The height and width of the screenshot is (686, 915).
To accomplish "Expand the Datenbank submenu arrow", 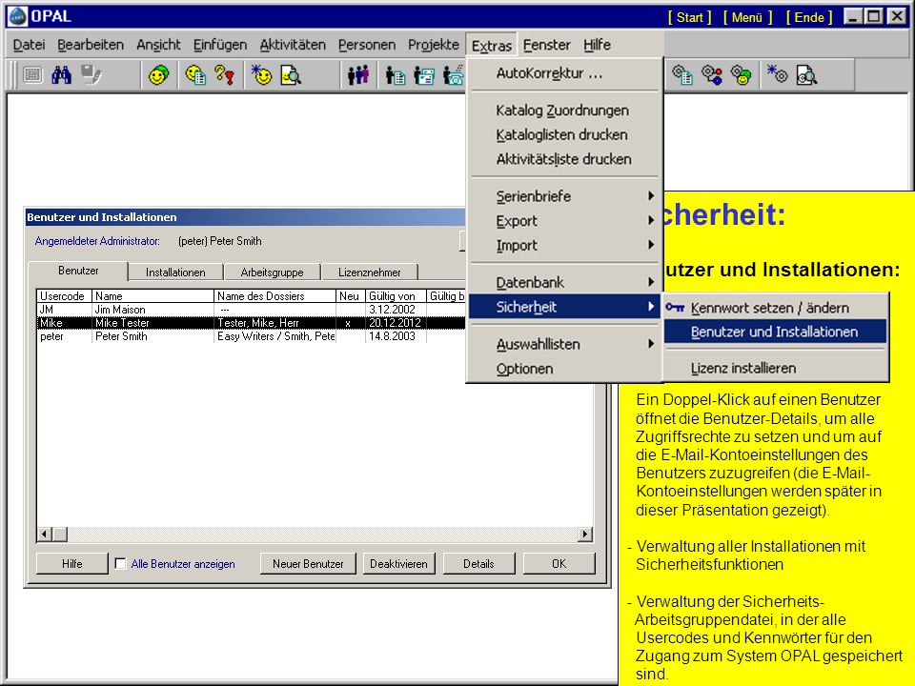I will point(651,282).
